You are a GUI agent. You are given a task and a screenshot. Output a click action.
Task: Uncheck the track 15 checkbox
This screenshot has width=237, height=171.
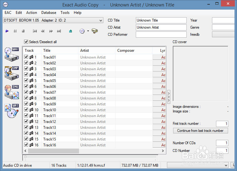tap(26, 139)
